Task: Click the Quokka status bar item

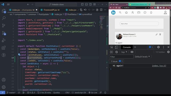Action: pos(56,93)
